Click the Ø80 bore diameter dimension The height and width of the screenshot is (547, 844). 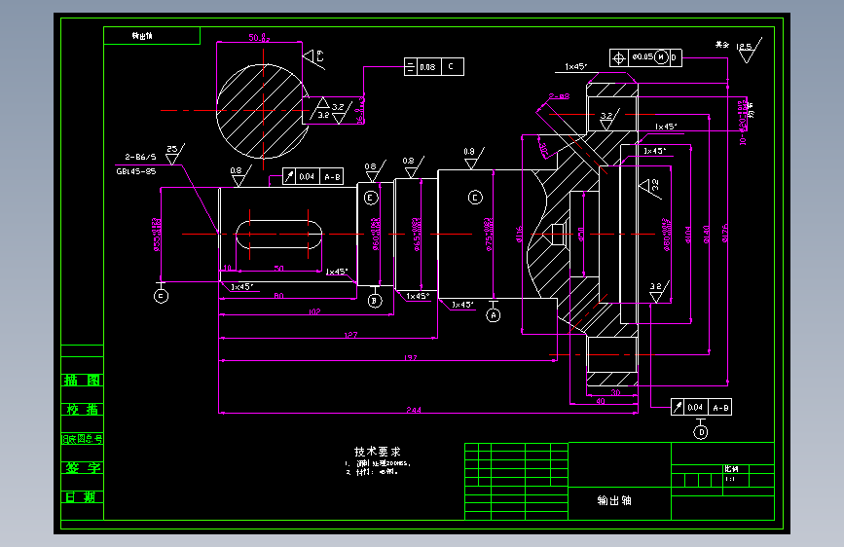point(667,235)
